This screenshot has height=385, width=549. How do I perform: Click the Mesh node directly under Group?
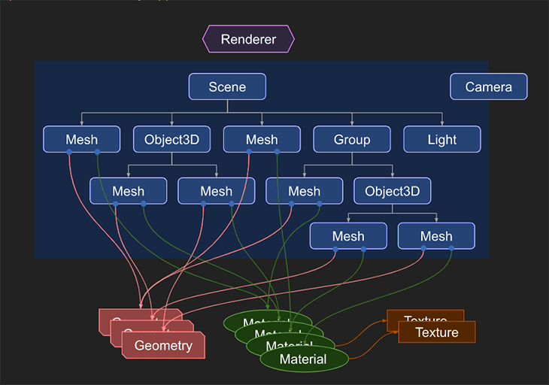click(x=305, y=191)
